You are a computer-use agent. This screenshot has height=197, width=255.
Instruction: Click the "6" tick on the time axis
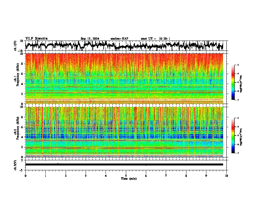click(146, 176)
